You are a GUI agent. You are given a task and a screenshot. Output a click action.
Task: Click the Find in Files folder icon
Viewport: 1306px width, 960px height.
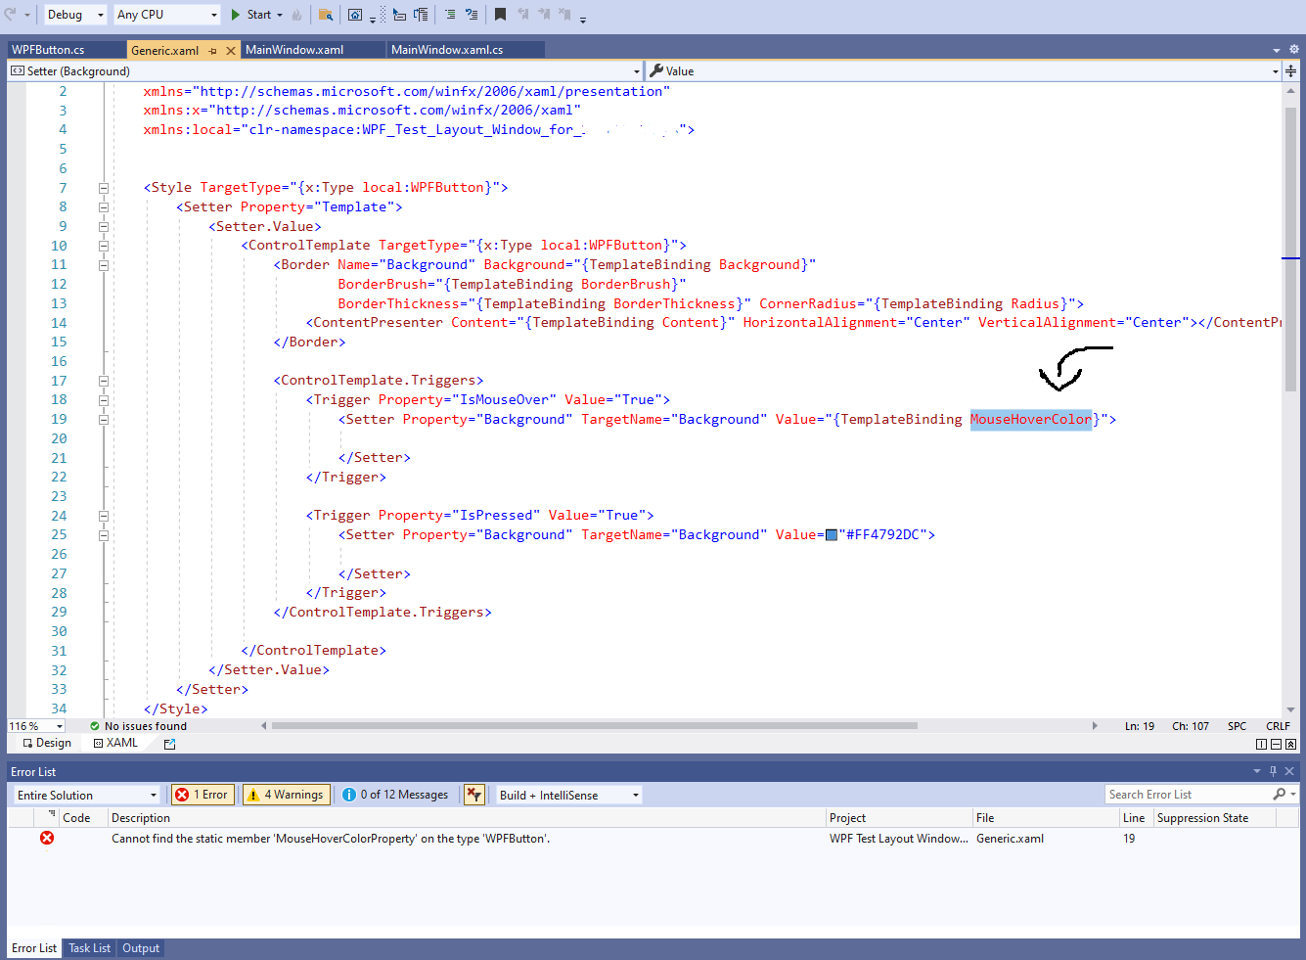coord(326,15)
